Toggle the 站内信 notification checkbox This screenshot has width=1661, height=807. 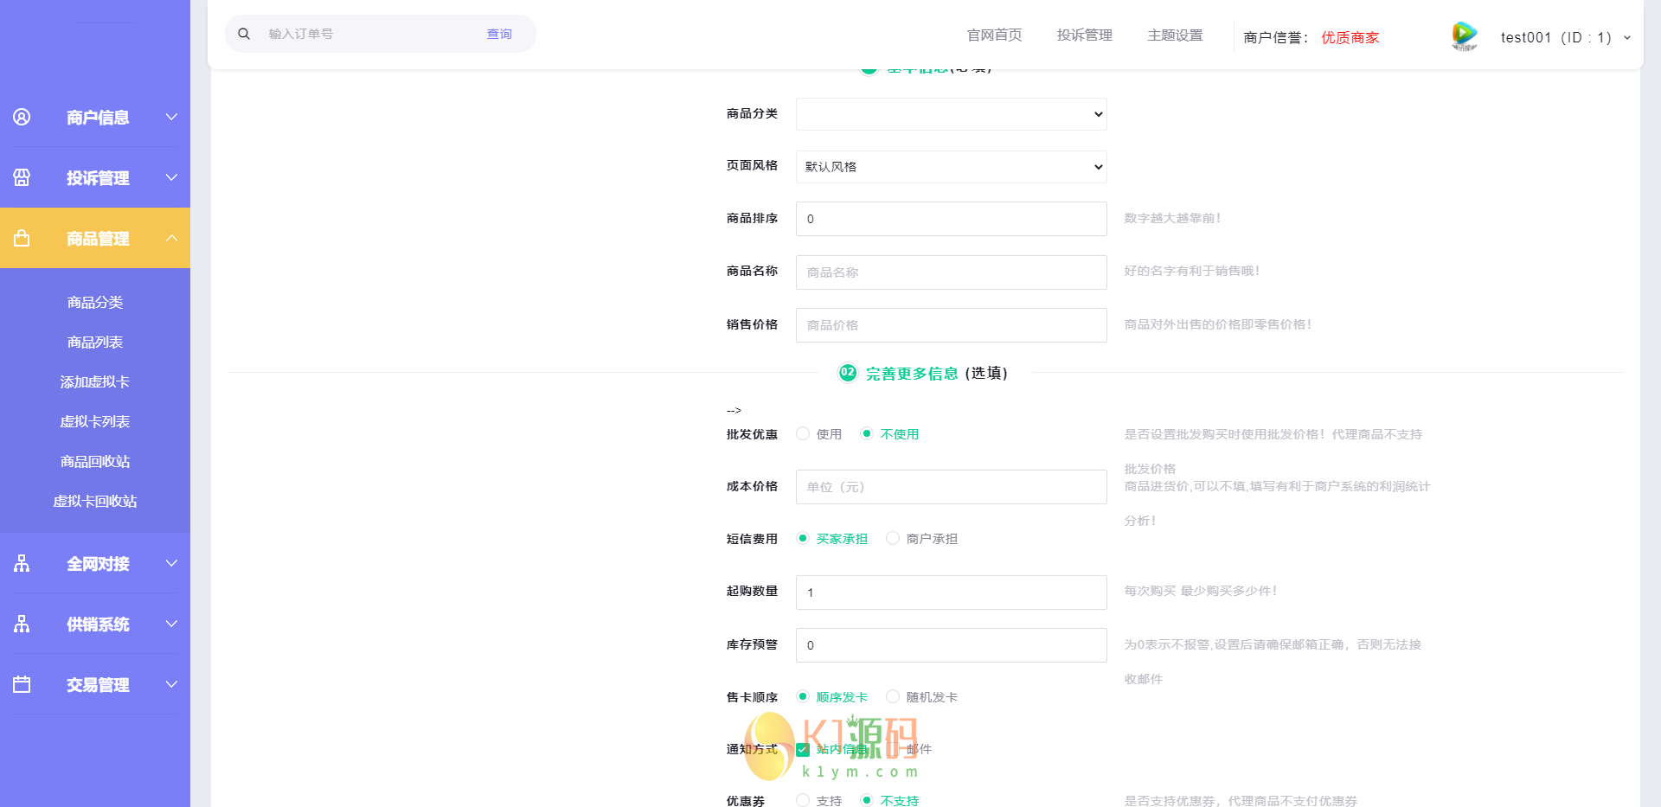tap(803, 749)
